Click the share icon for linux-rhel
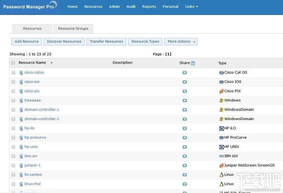This screenshot has height=193, width=283. pyautogui.click(x=185, y=184)
